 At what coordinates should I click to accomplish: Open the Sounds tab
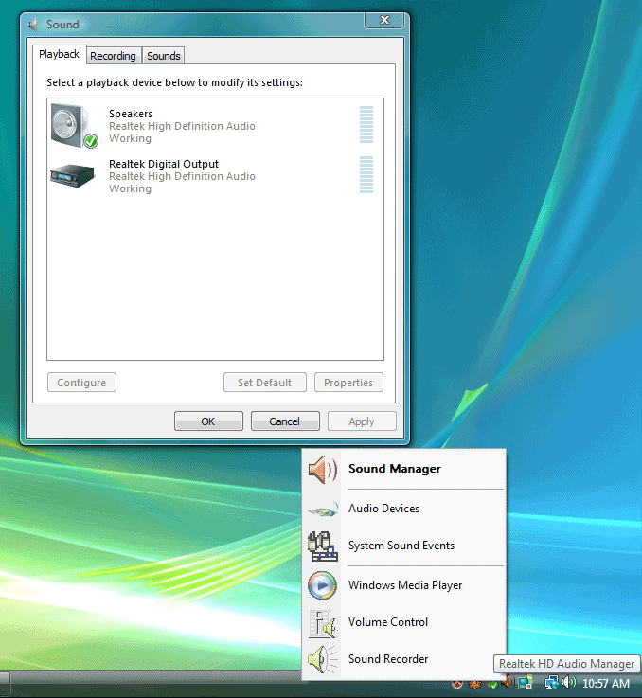coord(164,56)
